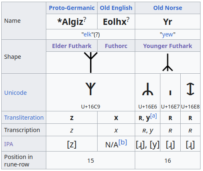This screenshot has width=203, height=171.
Task: Select the U+16E6 rune glyph
Action: [x=148, y=89]
